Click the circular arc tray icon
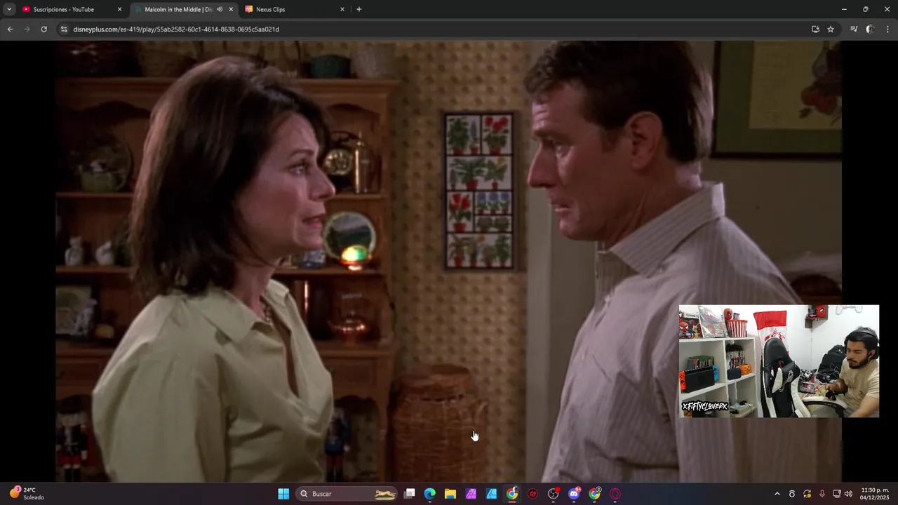Image resolution: width=898 pixels, height=505 pixels. click(x=792, y=494)
